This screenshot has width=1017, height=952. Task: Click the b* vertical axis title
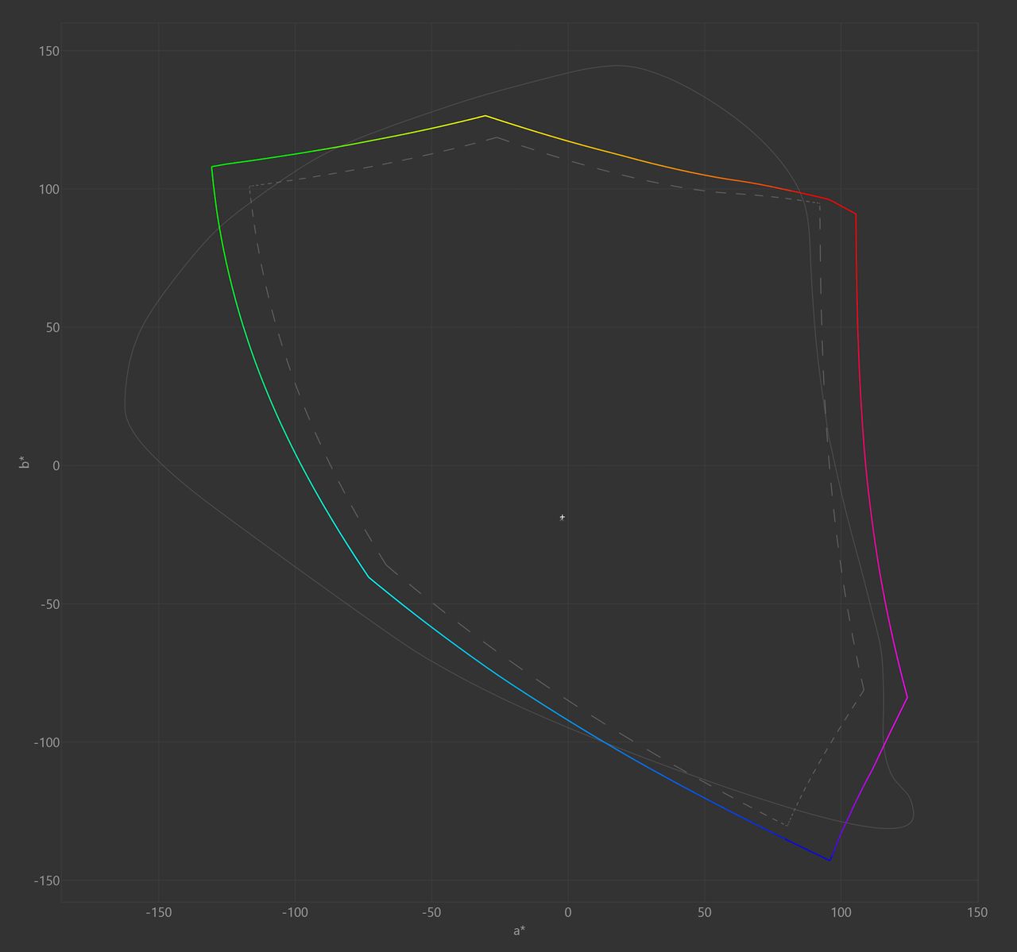click(25, 462)
